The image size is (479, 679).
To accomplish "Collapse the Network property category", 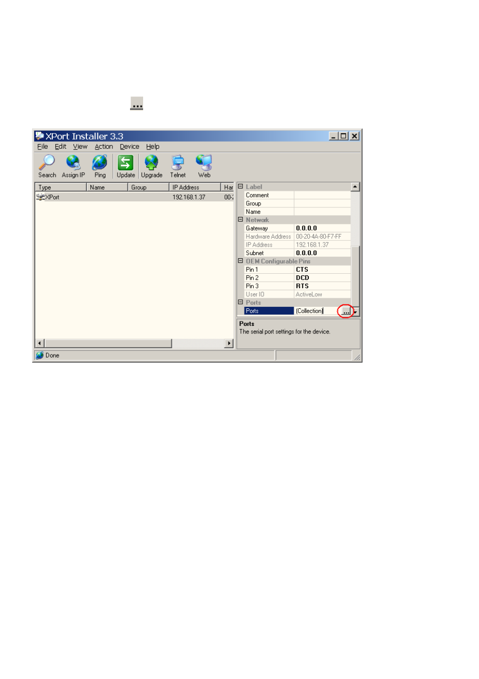I will [241, 219].
